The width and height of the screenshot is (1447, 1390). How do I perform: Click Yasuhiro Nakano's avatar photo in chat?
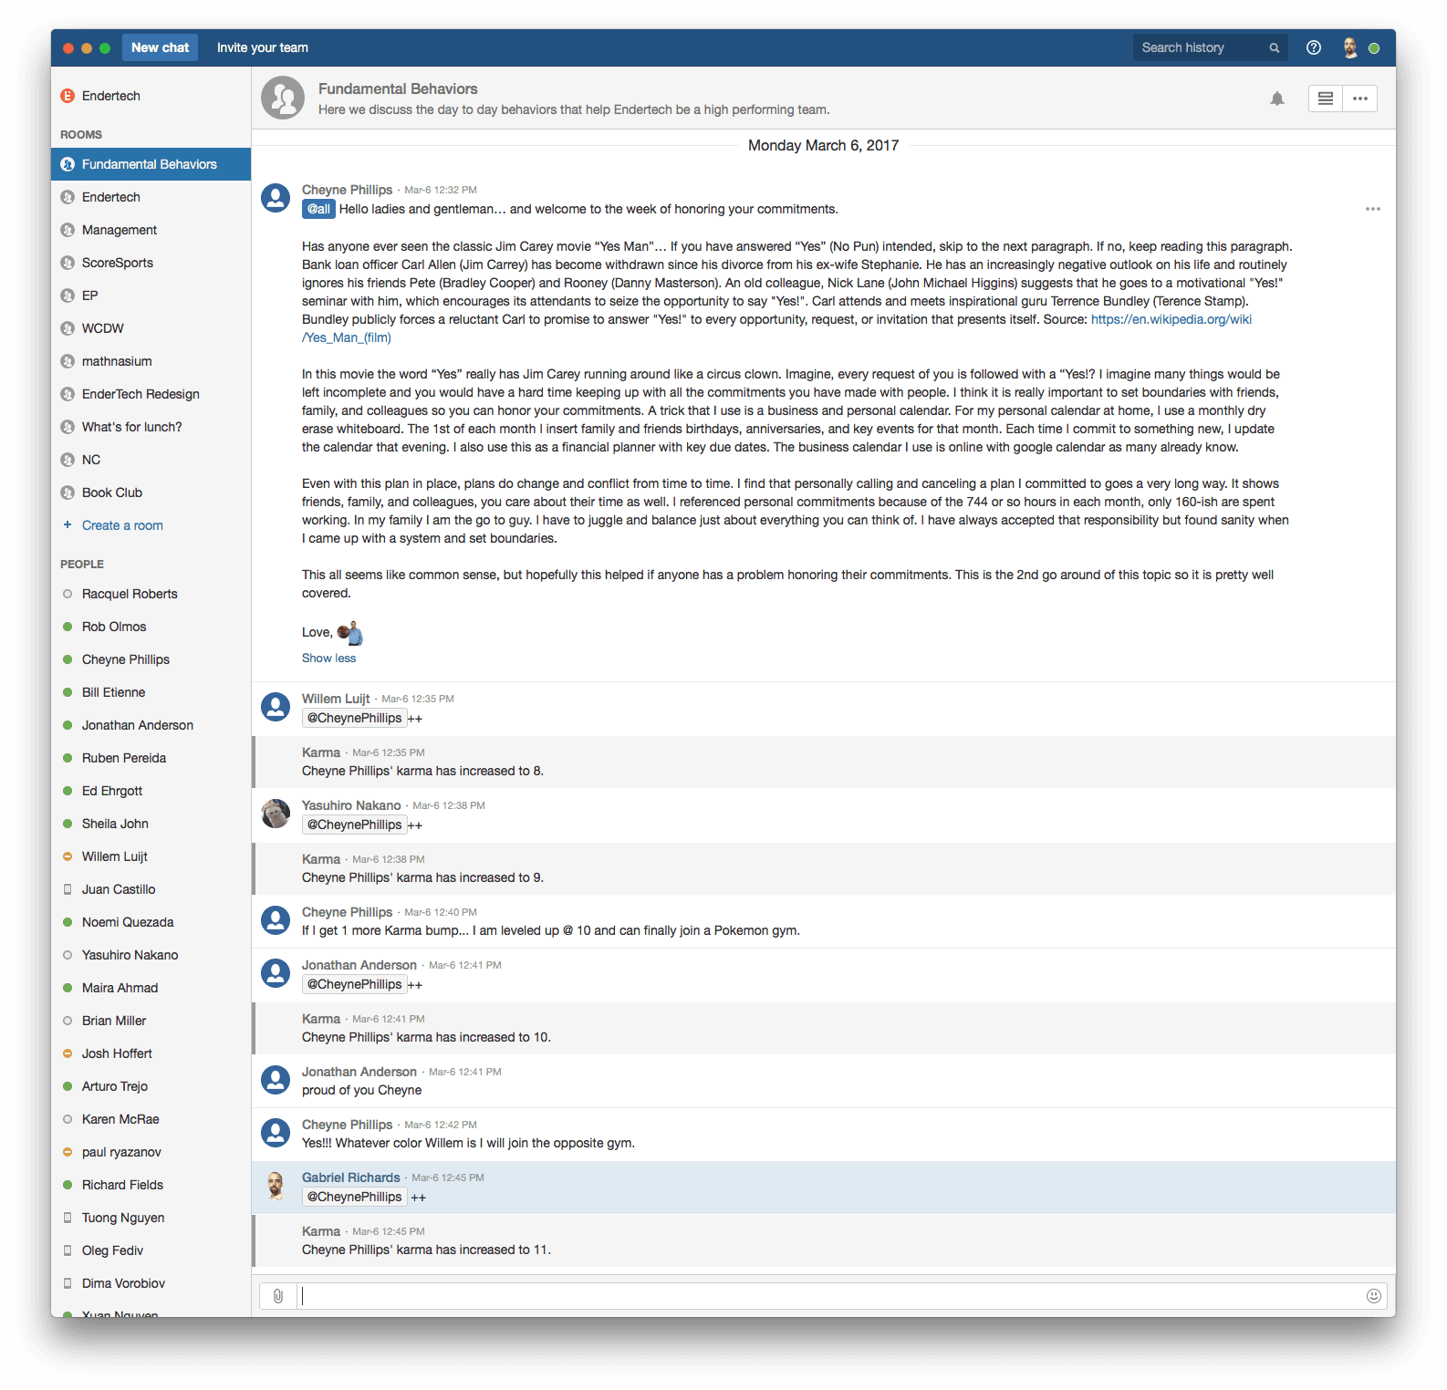pos(276,814)
